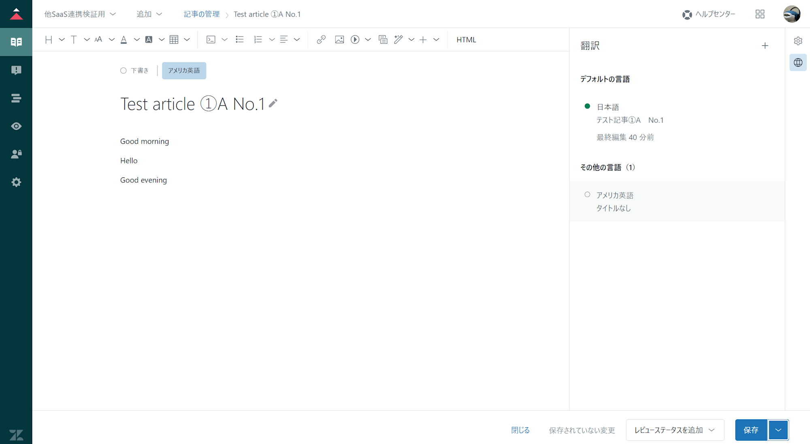
Task: Open the gear settings icon in left sidebar
Action: click(x=16, y=182)
